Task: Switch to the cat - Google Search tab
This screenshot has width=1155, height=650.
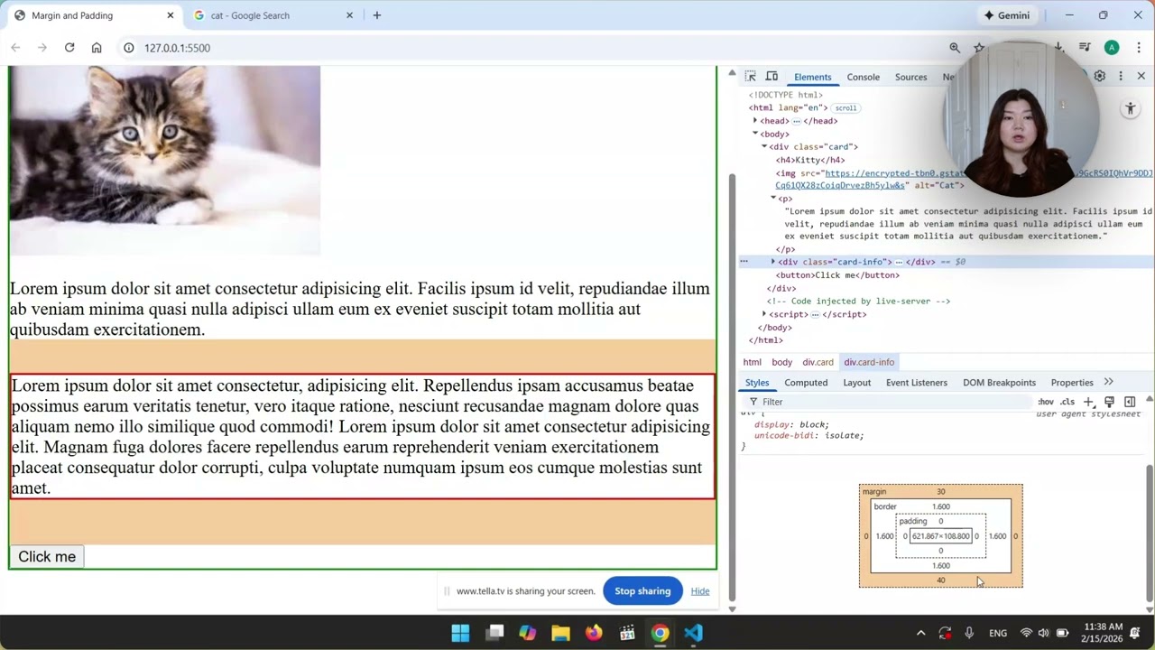Action: (274, 15)
